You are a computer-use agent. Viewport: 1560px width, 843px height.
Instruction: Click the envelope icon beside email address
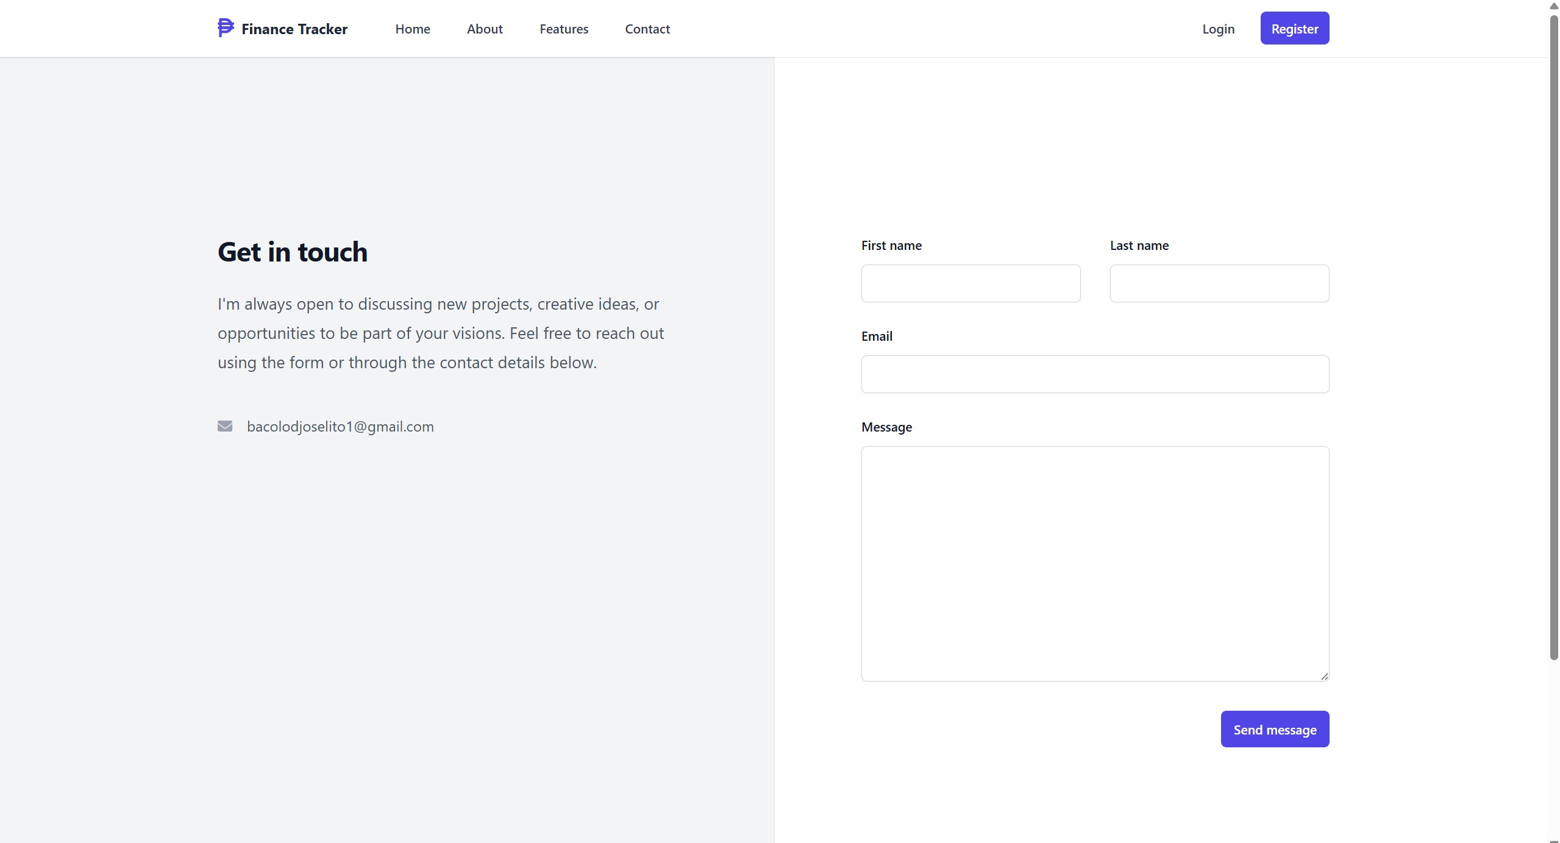point(225,426)
